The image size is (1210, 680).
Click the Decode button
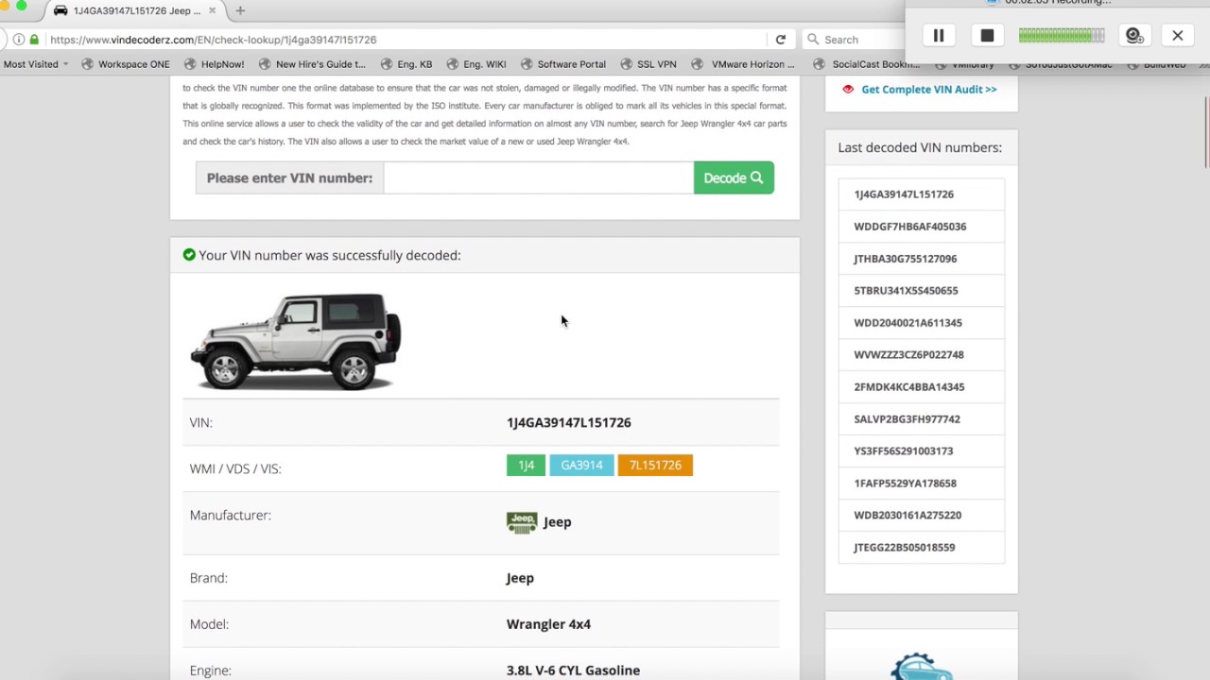[734, 178]
